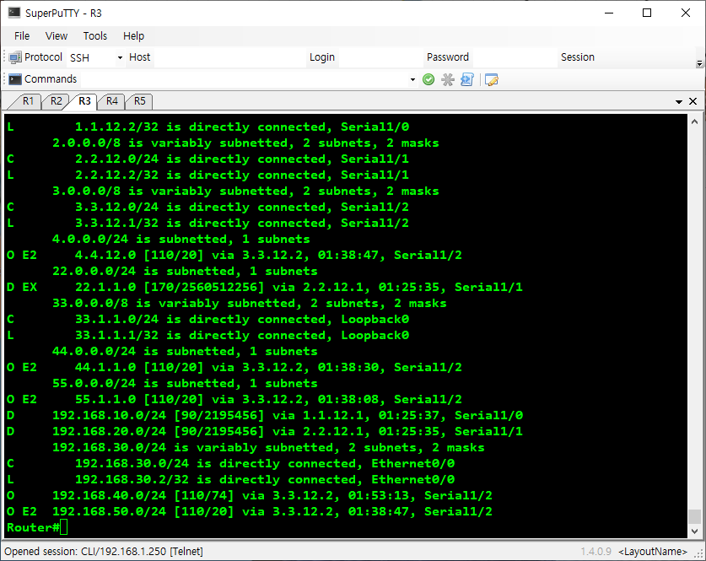This screenshot has width=706, height=561.
Task: Click the Host input field
Action: click(229, 57)
